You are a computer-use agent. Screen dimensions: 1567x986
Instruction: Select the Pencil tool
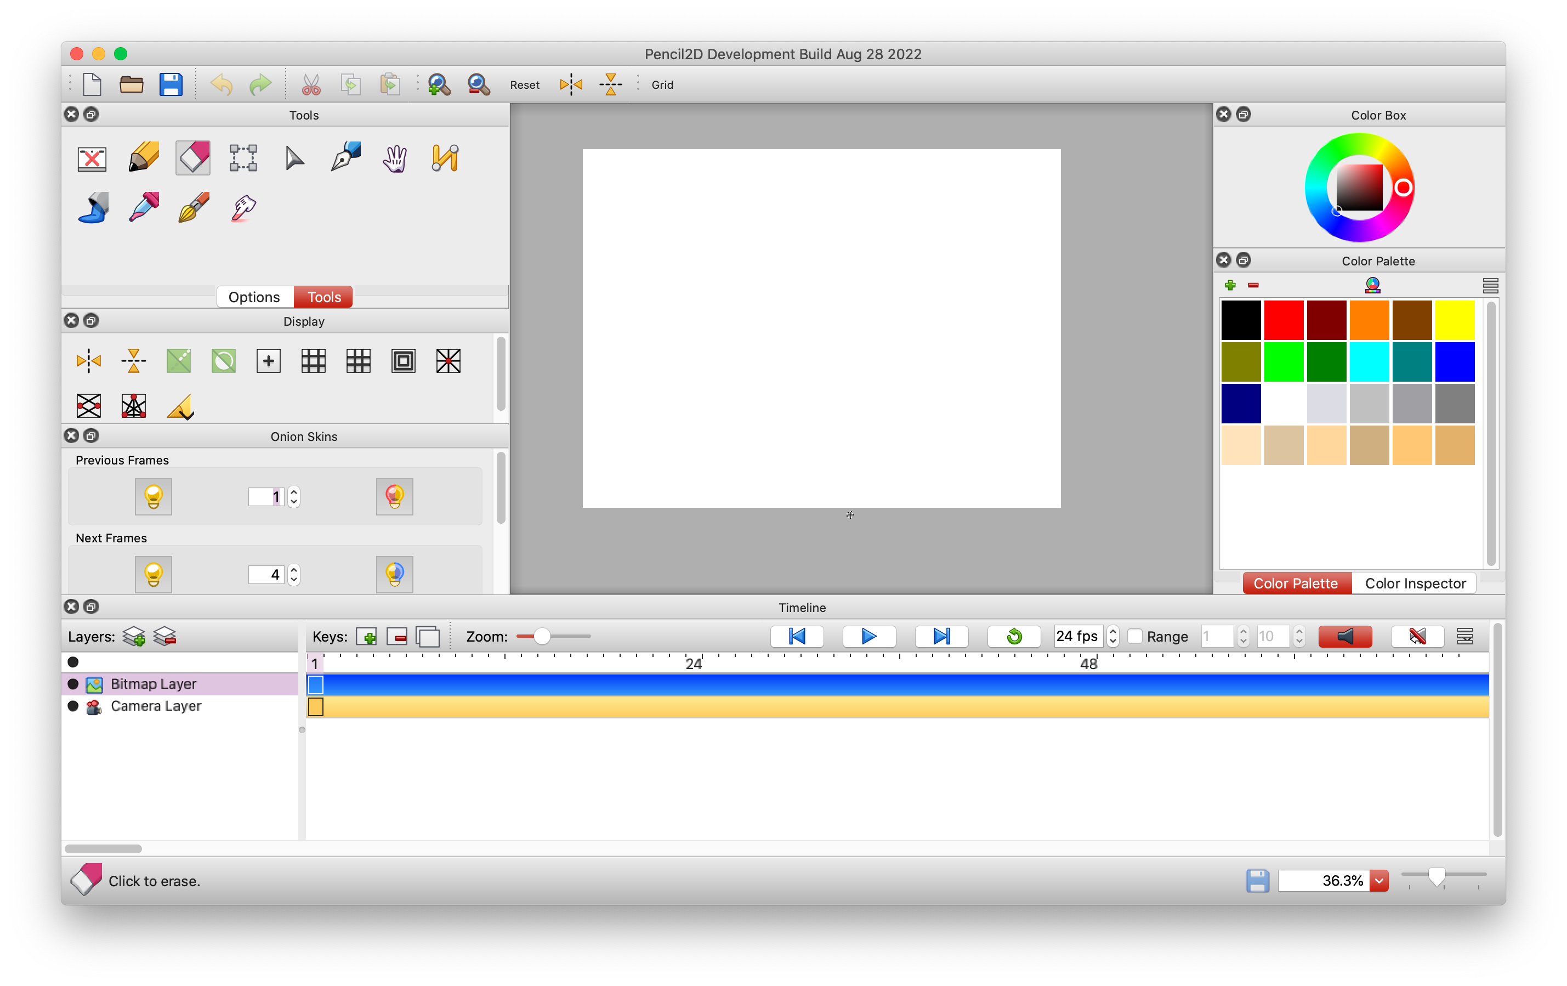pos(144,157)
